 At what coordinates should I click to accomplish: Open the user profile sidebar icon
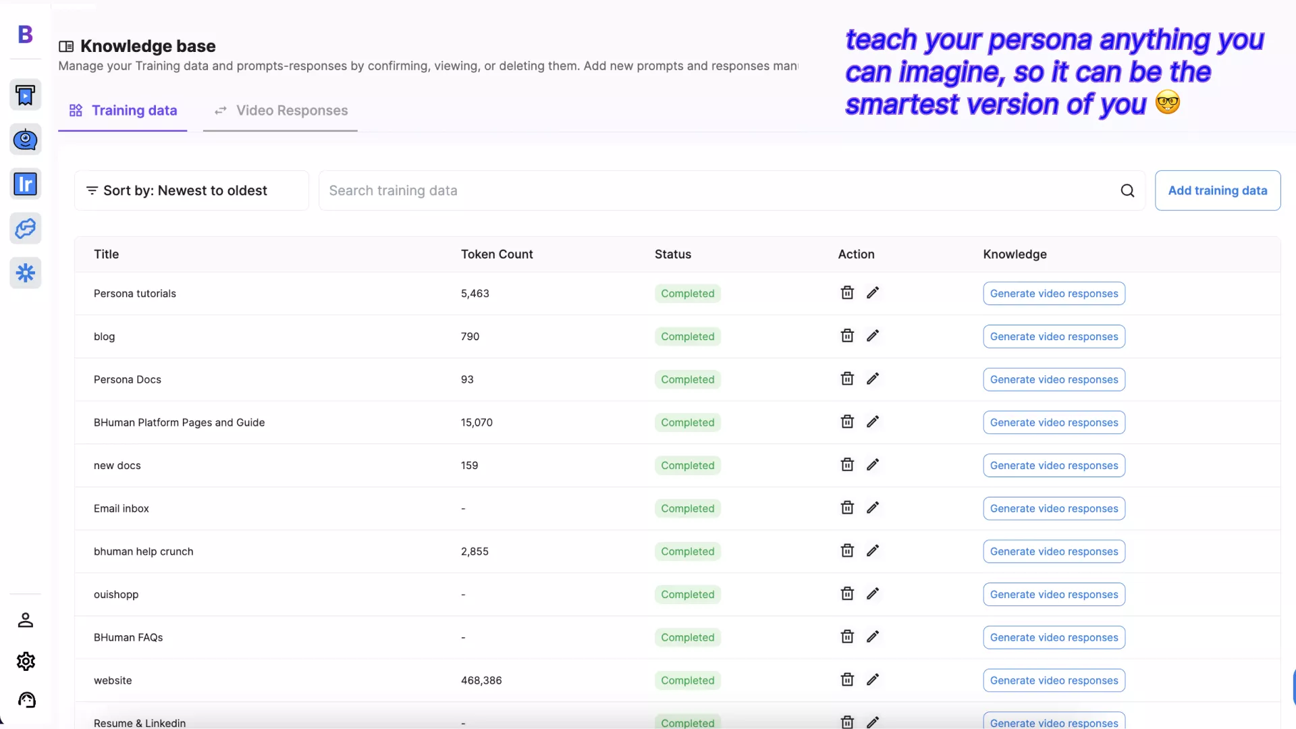click(x=26, y=620)
